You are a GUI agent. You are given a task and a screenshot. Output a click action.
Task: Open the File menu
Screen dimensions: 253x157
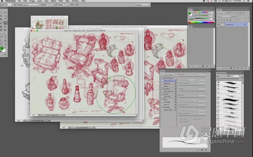coord(19,1)
